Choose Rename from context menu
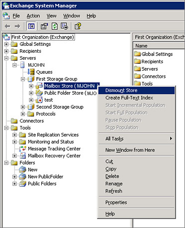185x228 pixels. (x=137, y=184)
